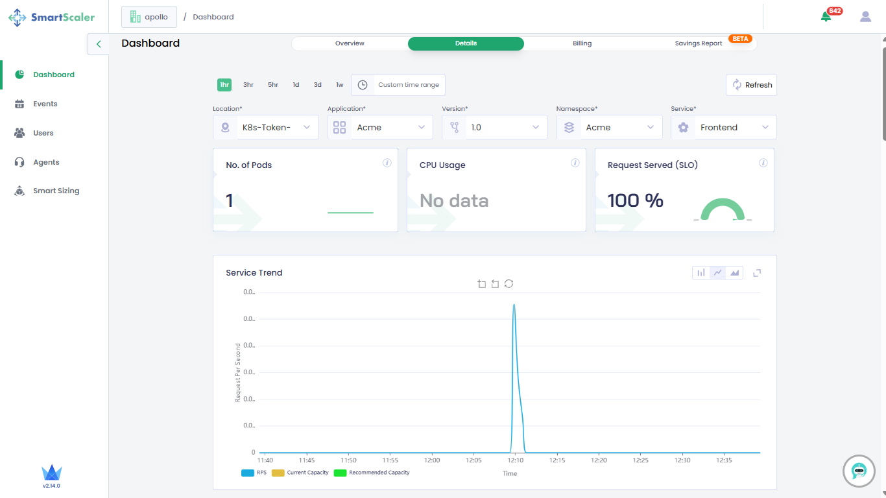Click the 100 % value text
Screen dimensions: 886x498
636,200
